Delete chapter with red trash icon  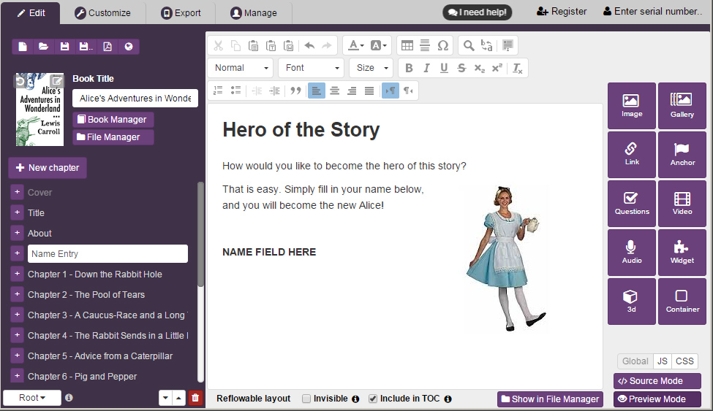click(195, 398)
